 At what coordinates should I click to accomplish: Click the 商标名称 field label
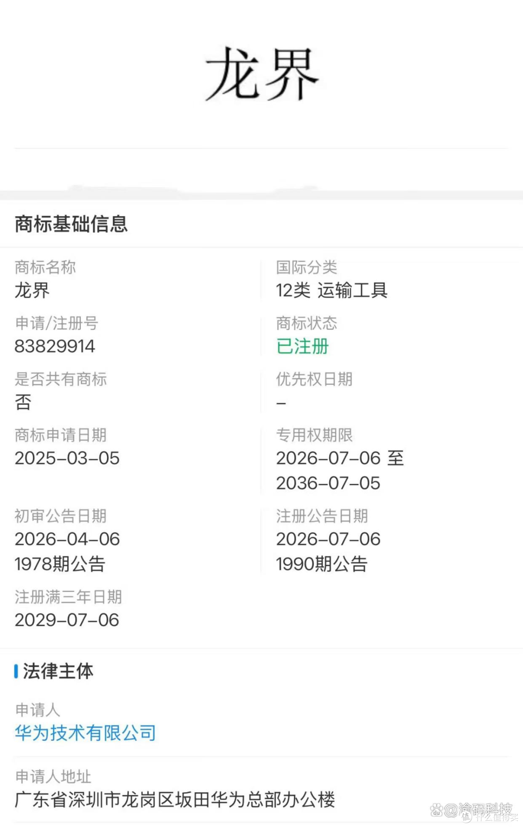pyautogui.click(x=45, y=267)
